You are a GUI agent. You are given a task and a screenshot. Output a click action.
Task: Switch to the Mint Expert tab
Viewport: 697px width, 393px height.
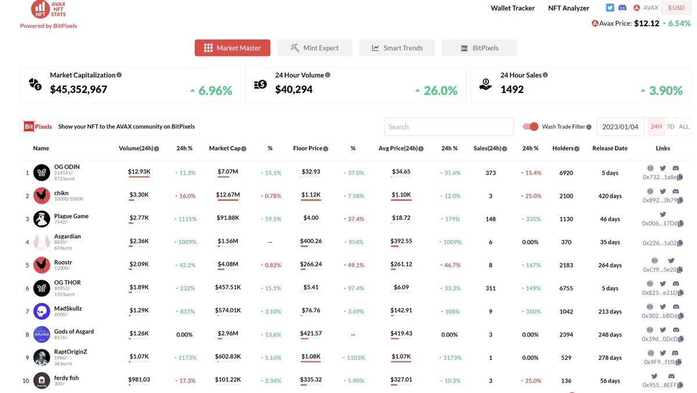315,48
